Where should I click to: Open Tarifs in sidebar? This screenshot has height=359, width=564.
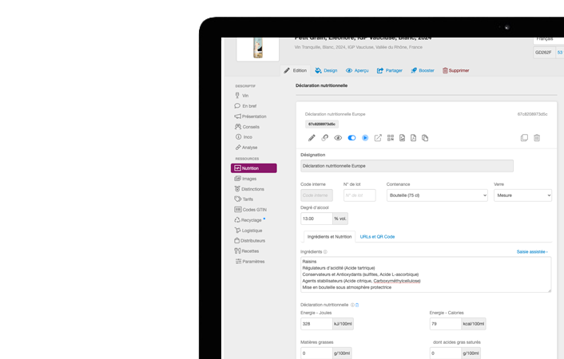pos(244,199)
